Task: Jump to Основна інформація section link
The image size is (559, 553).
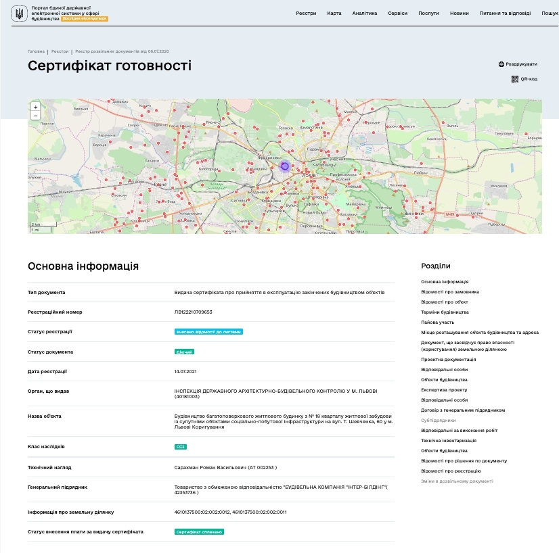Action: tap(445, 282)
